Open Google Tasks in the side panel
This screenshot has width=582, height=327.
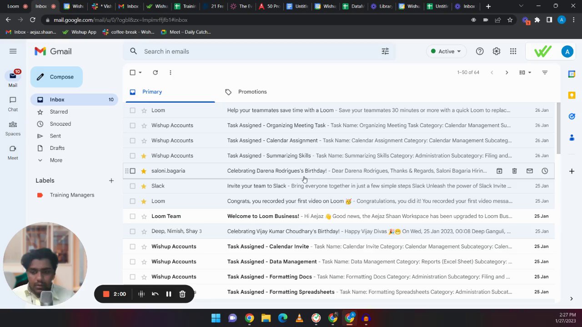tap(572, 116)
